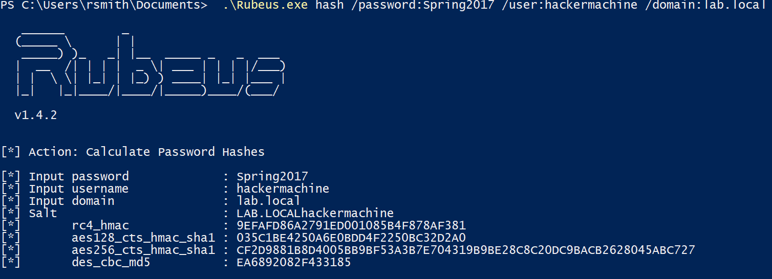This screenshot has width=772, height=279.
Task: Click the aes128_cts_hmac_sha1 label
Action: [x=143, y=238]
